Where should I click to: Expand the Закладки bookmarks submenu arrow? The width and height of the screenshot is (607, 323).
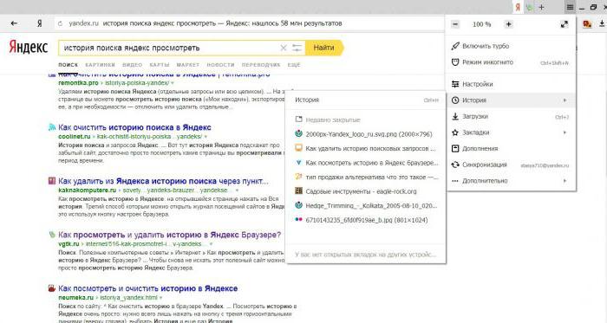pos(565,132)
